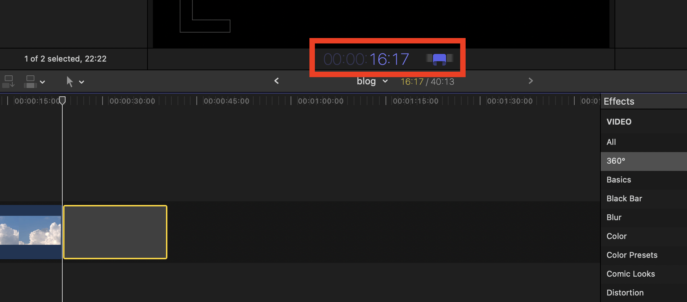
Task: Go back in timeline history
Action: [276, 81]
